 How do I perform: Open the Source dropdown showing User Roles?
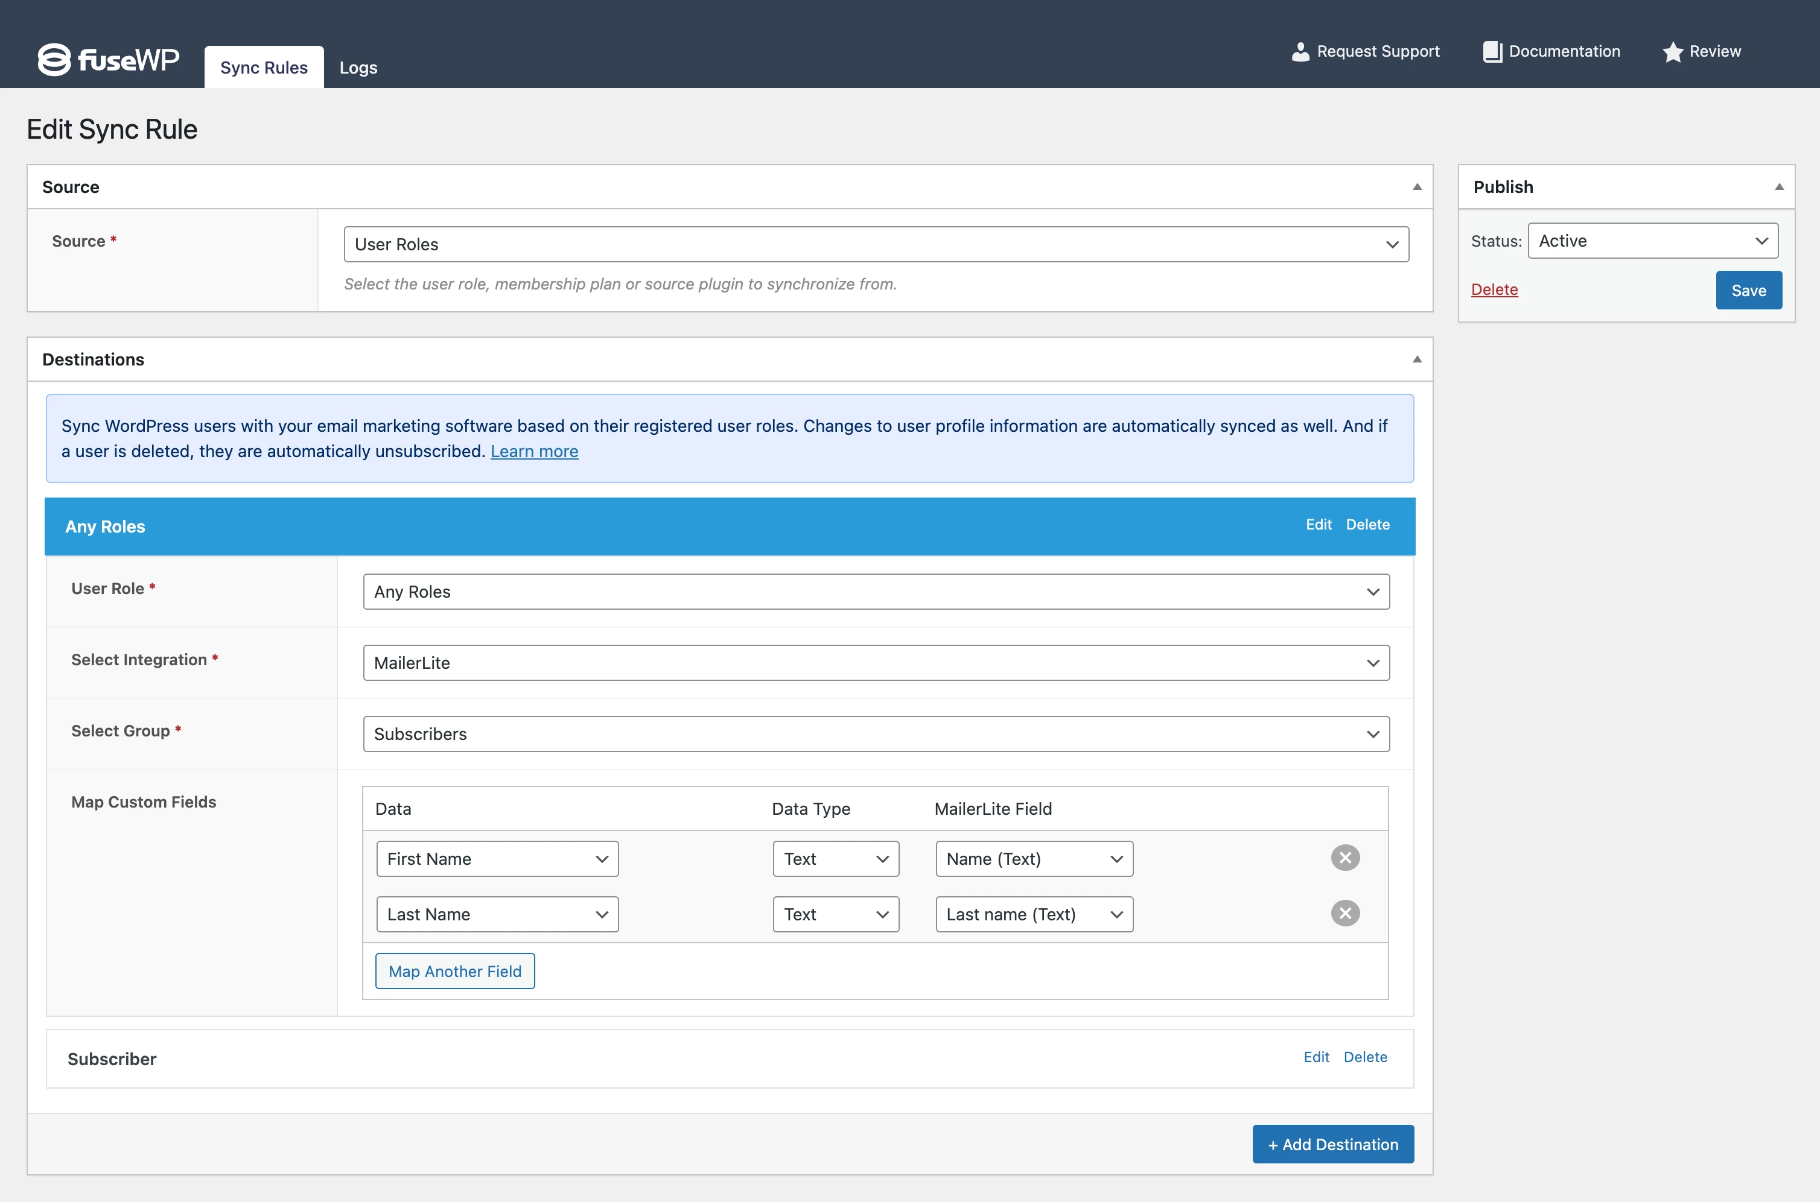click(x=876, y=244)
